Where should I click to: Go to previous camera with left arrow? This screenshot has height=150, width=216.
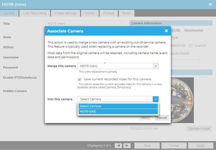point(118,145)
